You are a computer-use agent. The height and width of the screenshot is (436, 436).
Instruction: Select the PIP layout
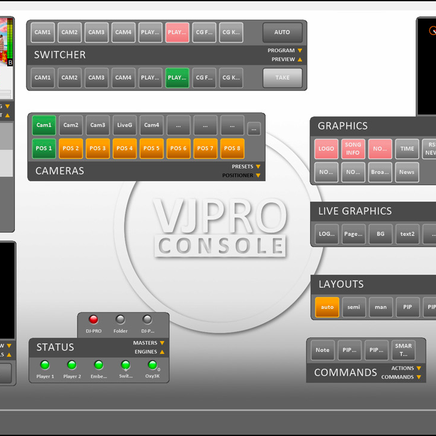click(408, 307)
